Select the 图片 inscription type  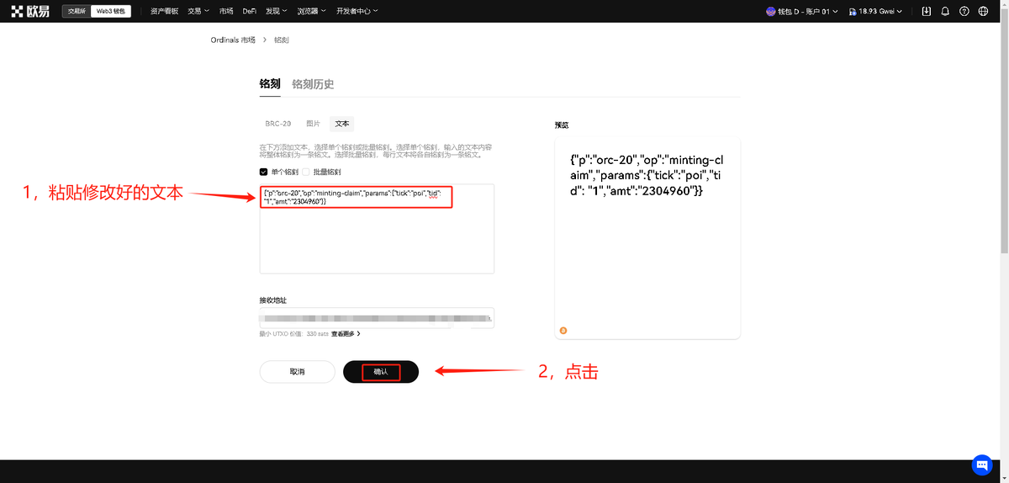[x=314, y=123]
